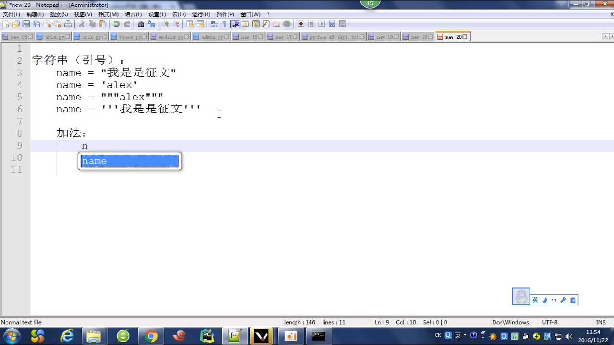
Task: Open Replace dialog from the toolbar
Action: pos(152,24)
